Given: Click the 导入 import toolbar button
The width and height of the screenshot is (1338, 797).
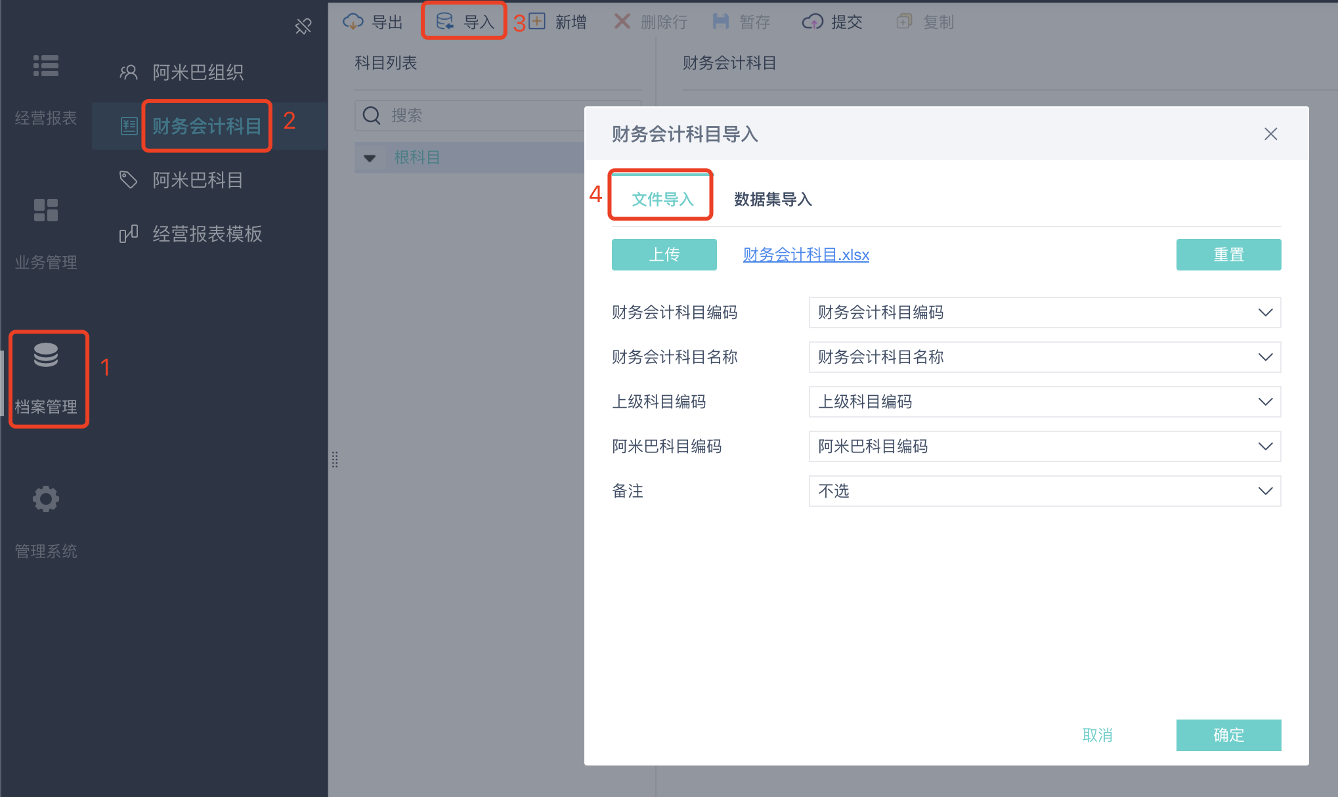Looking at the screenshot, I should pyautogui.click(x=464, y=22).
